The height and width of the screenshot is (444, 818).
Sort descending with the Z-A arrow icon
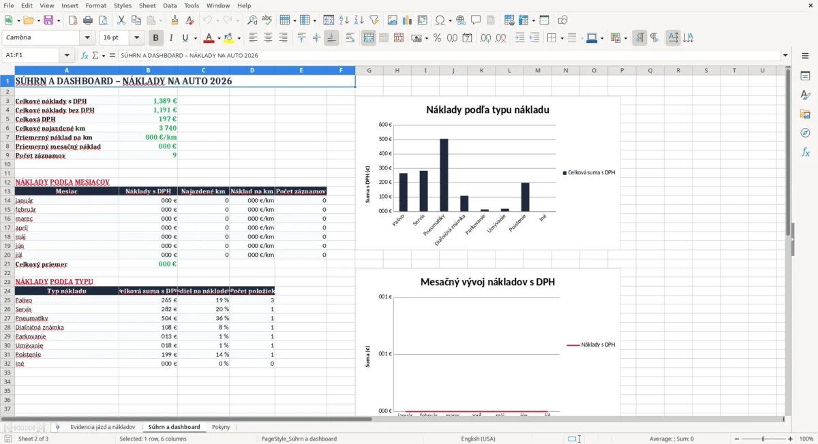click(x=359, y=20)
